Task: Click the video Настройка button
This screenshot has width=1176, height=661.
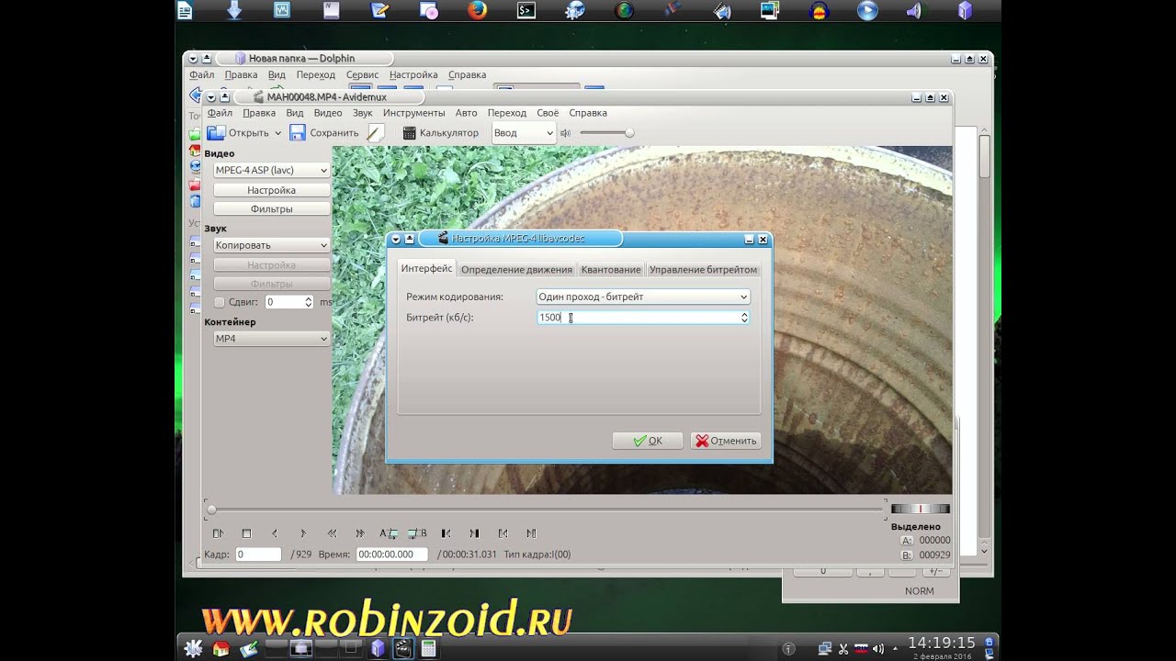Action: pyautogui.click(x=271, y=190)
